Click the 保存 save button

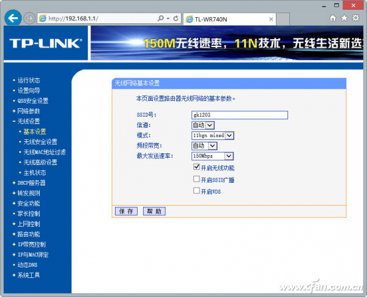pyautogui.click(x=126, y=211)
